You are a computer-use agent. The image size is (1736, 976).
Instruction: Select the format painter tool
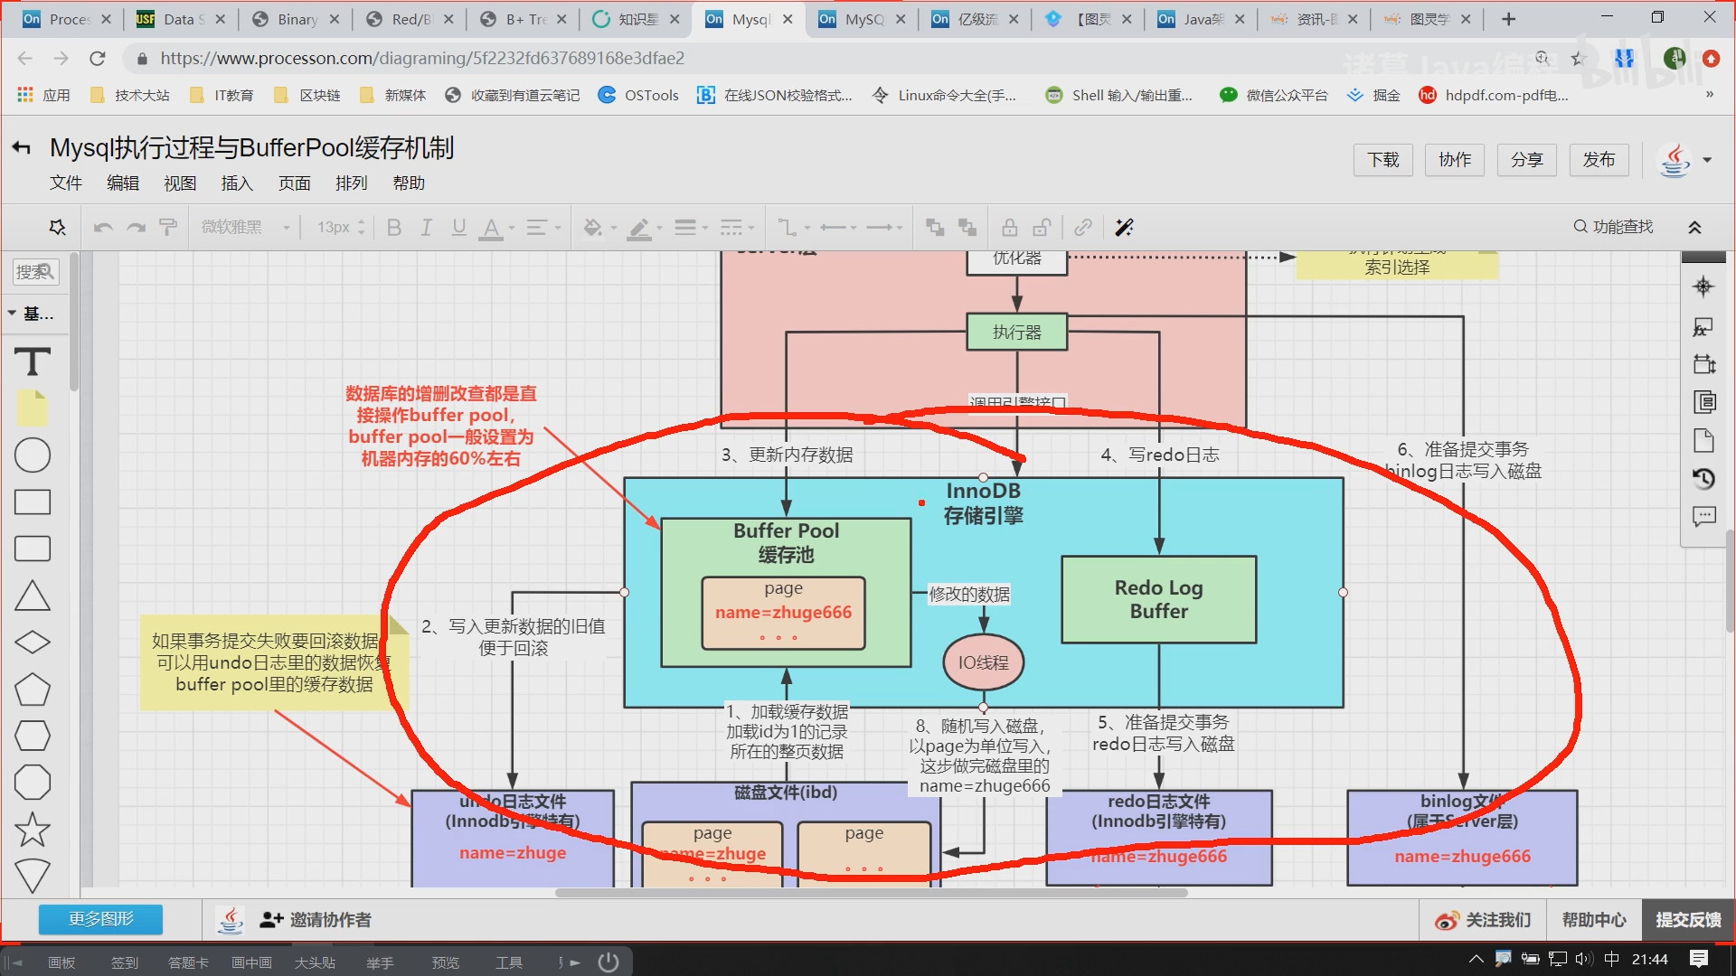(x=167, y=228)
